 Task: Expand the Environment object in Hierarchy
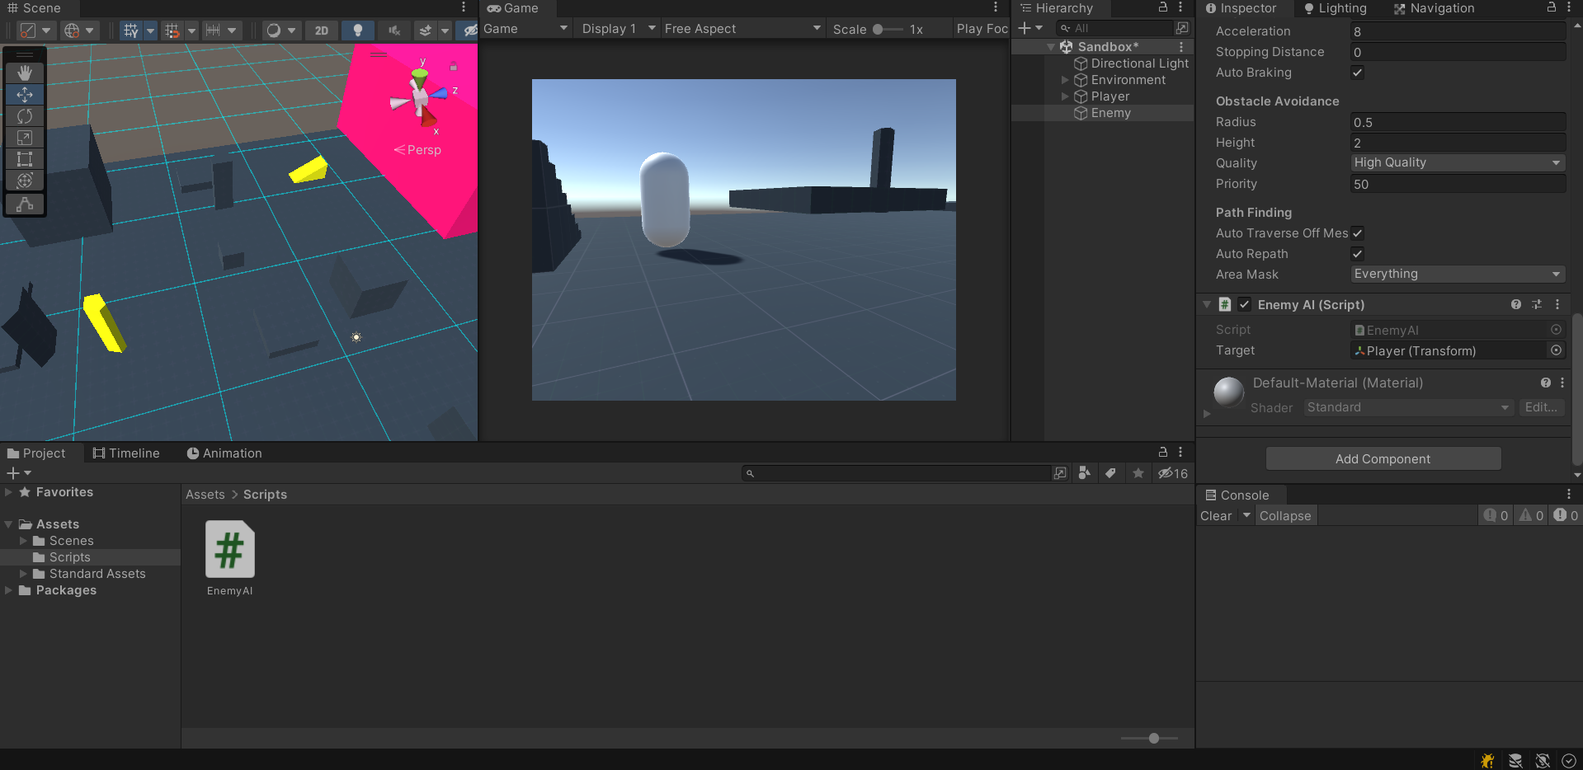(x=1065, y=80)
